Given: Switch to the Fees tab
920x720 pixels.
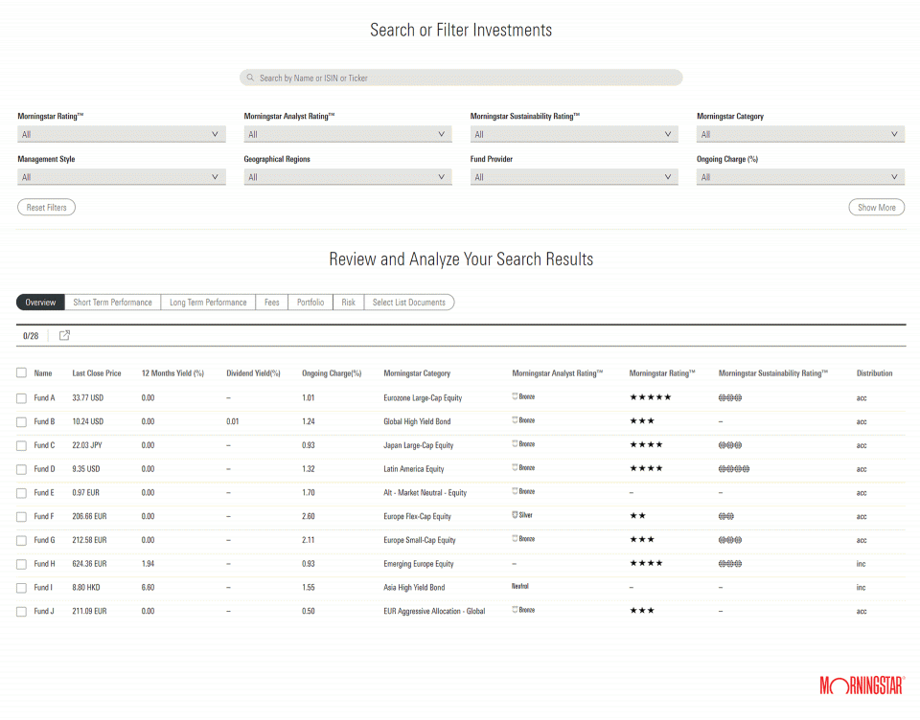Looking at the screenshot, I should tap(271, 302).
